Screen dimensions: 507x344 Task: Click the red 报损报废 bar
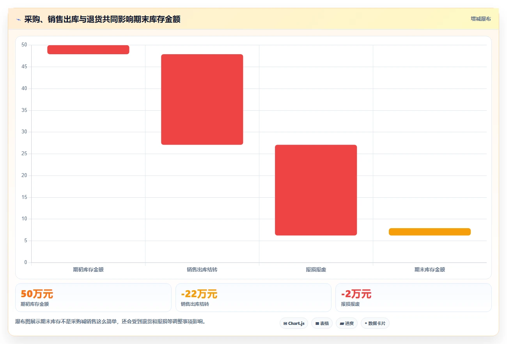(x=316, y=190)
